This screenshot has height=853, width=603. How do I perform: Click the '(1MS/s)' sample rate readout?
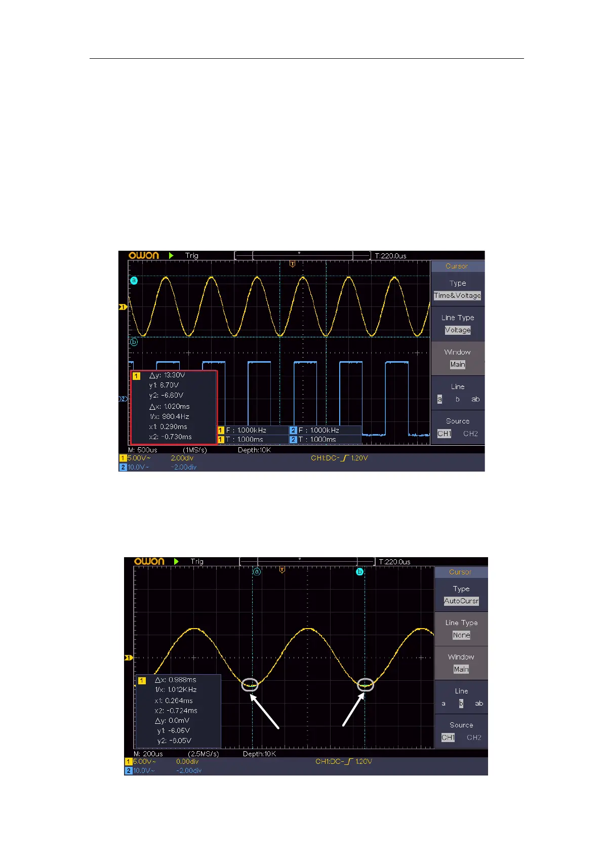[195, 450]
